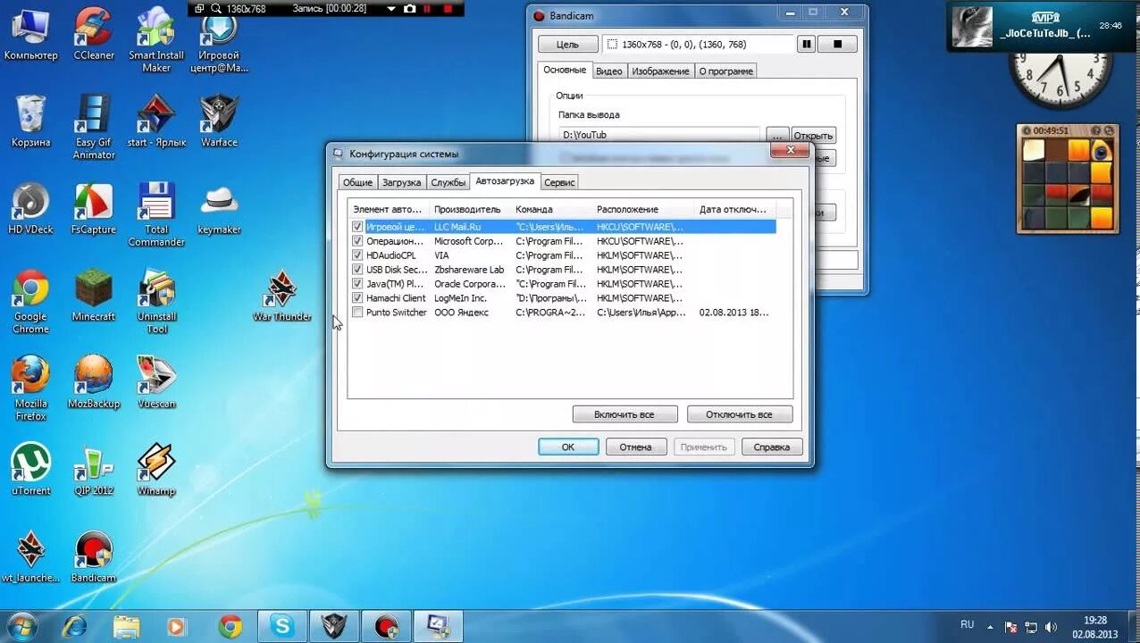Open the Windows Start menu

point(21,626)
